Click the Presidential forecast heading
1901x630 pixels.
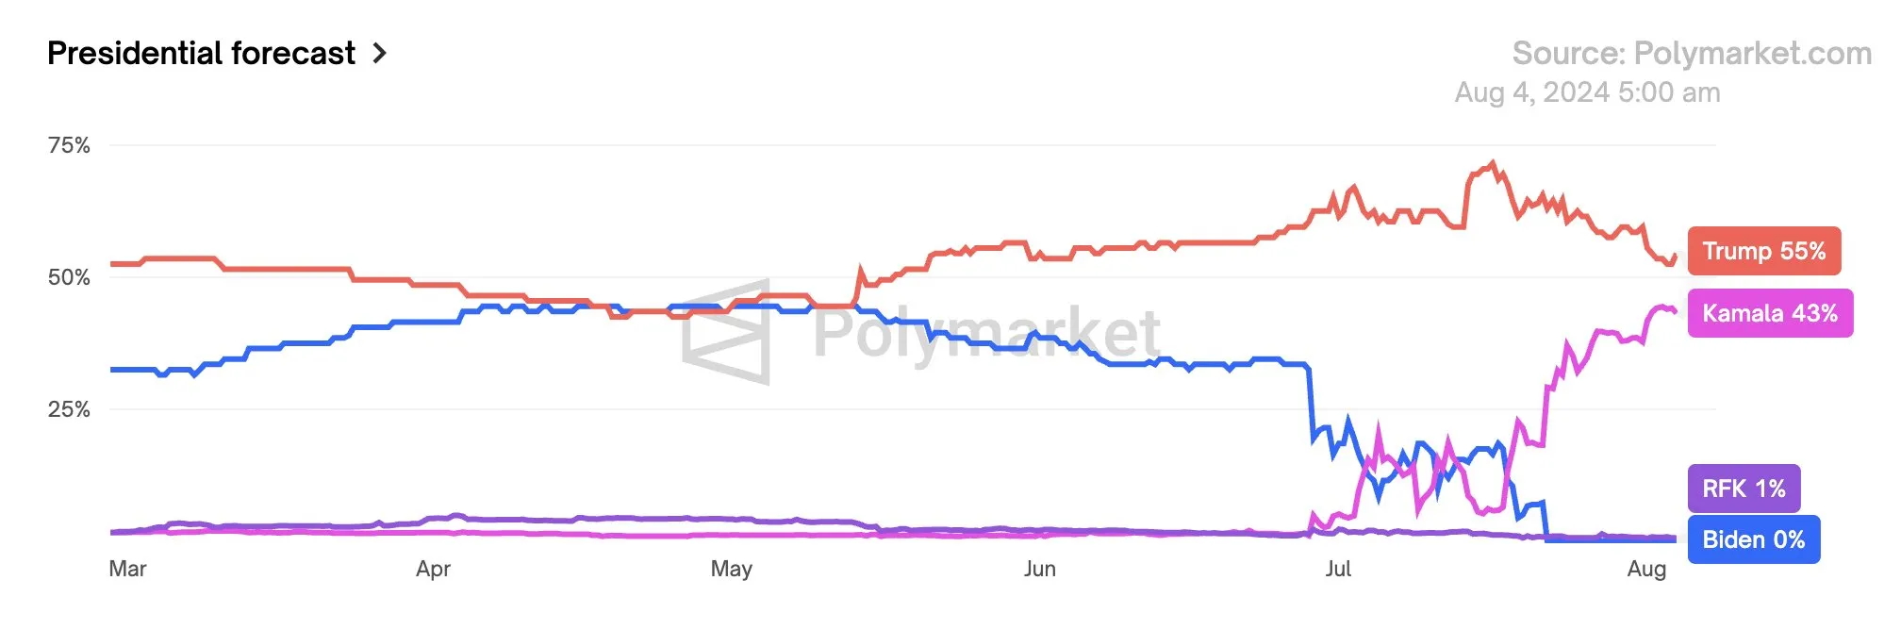(201, 54)
